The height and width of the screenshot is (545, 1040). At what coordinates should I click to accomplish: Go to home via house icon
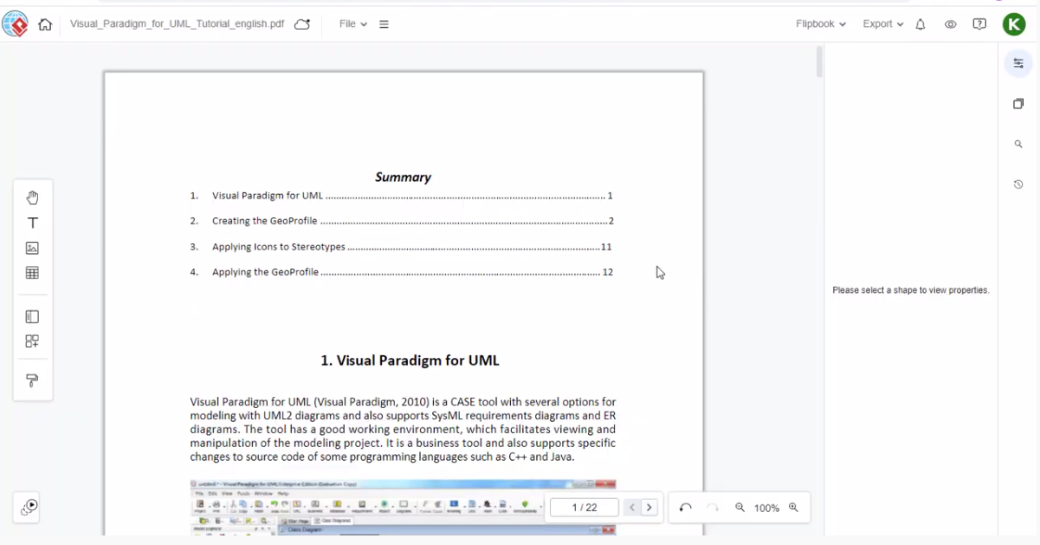pyautogui.click(x=45, y=24)
